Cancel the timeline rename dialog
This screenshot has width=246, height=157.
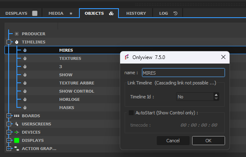coord(173,141)
